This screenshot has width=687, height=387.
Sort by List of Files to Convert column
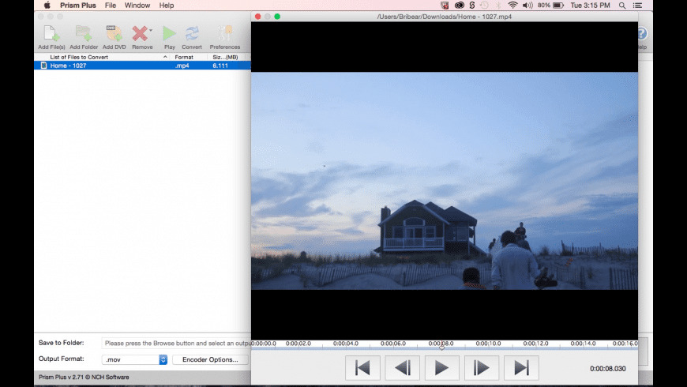pos(103,57)
